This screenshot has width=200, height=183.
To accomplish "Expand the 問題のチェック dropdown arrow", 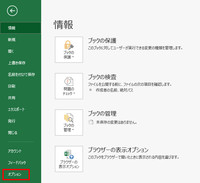I will (x=74, y=93).
